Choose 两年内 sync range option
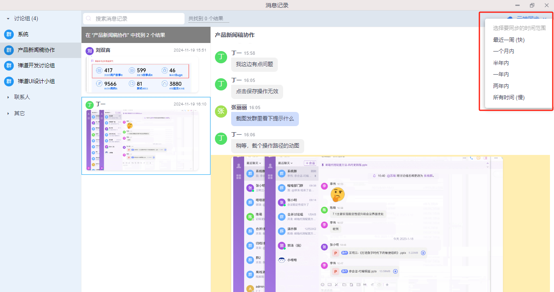554x292 pixels. [501, 86]
